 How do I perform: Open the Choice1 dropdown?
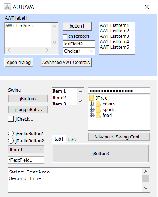click(x=79, y=51)
